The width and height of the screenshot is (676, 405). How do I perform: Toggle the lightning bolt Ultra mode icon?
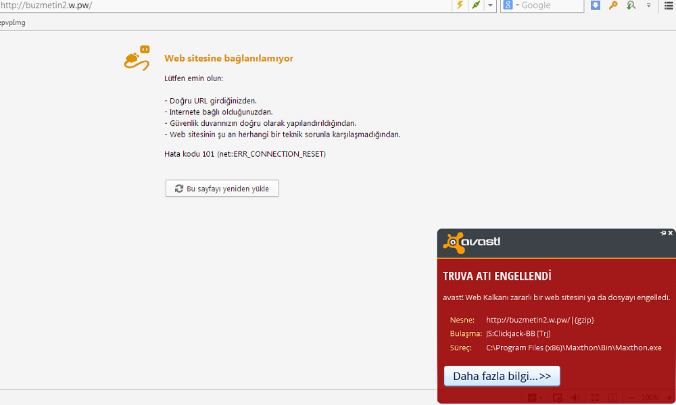(x=460, y=5)
